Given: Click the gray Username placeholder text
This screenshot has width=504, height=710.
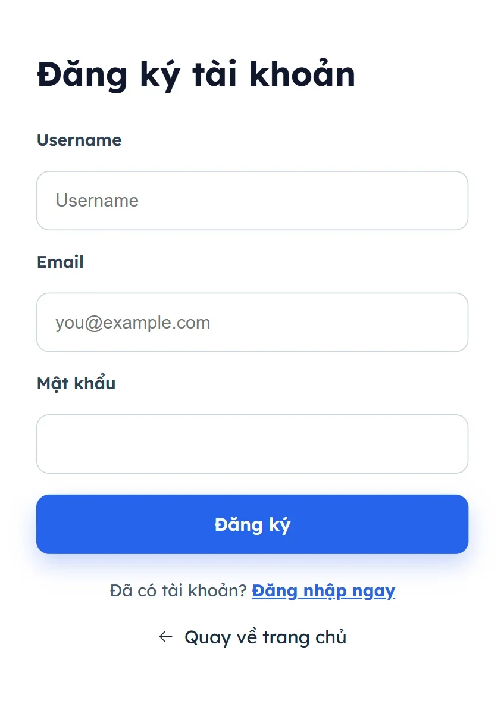Looking at the screenshot, I should click(97, 201).
